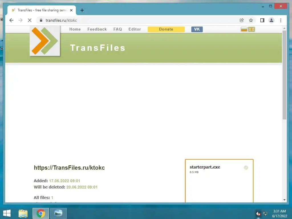Open the VK social link button
The height and width of the screenshot is (219, 292).
197,29
